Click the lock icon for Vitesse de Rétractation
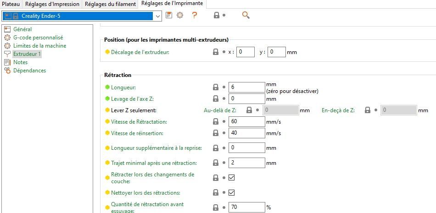 [215, 122]
